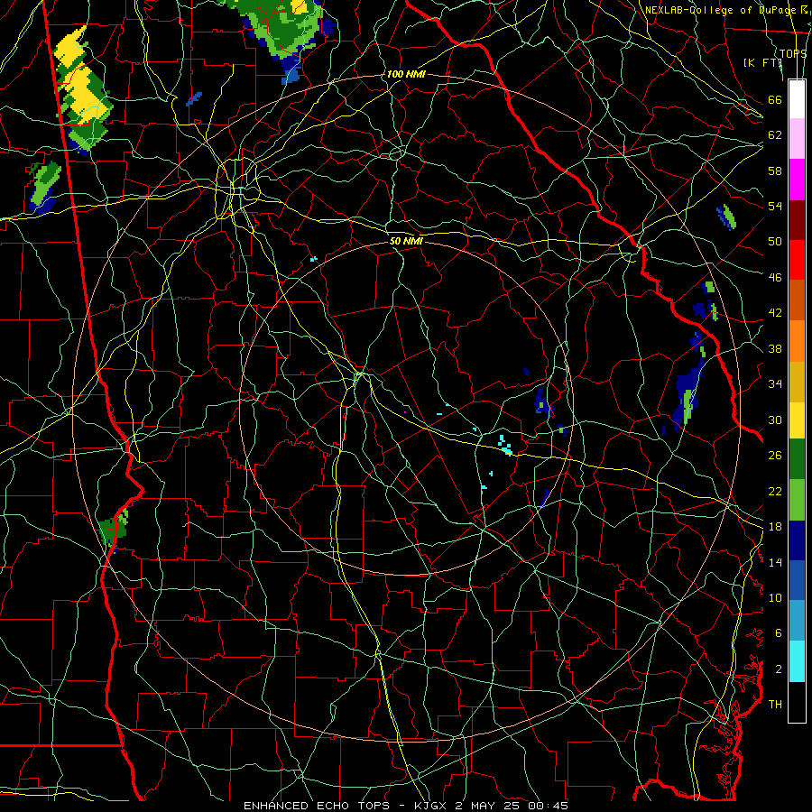
Task: Click the legend value 58
Action: coord(775,171)
